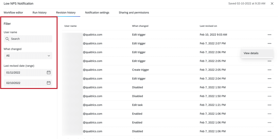Click the What changed column header
Screen dimensions: 278x139
coord(140,26)
